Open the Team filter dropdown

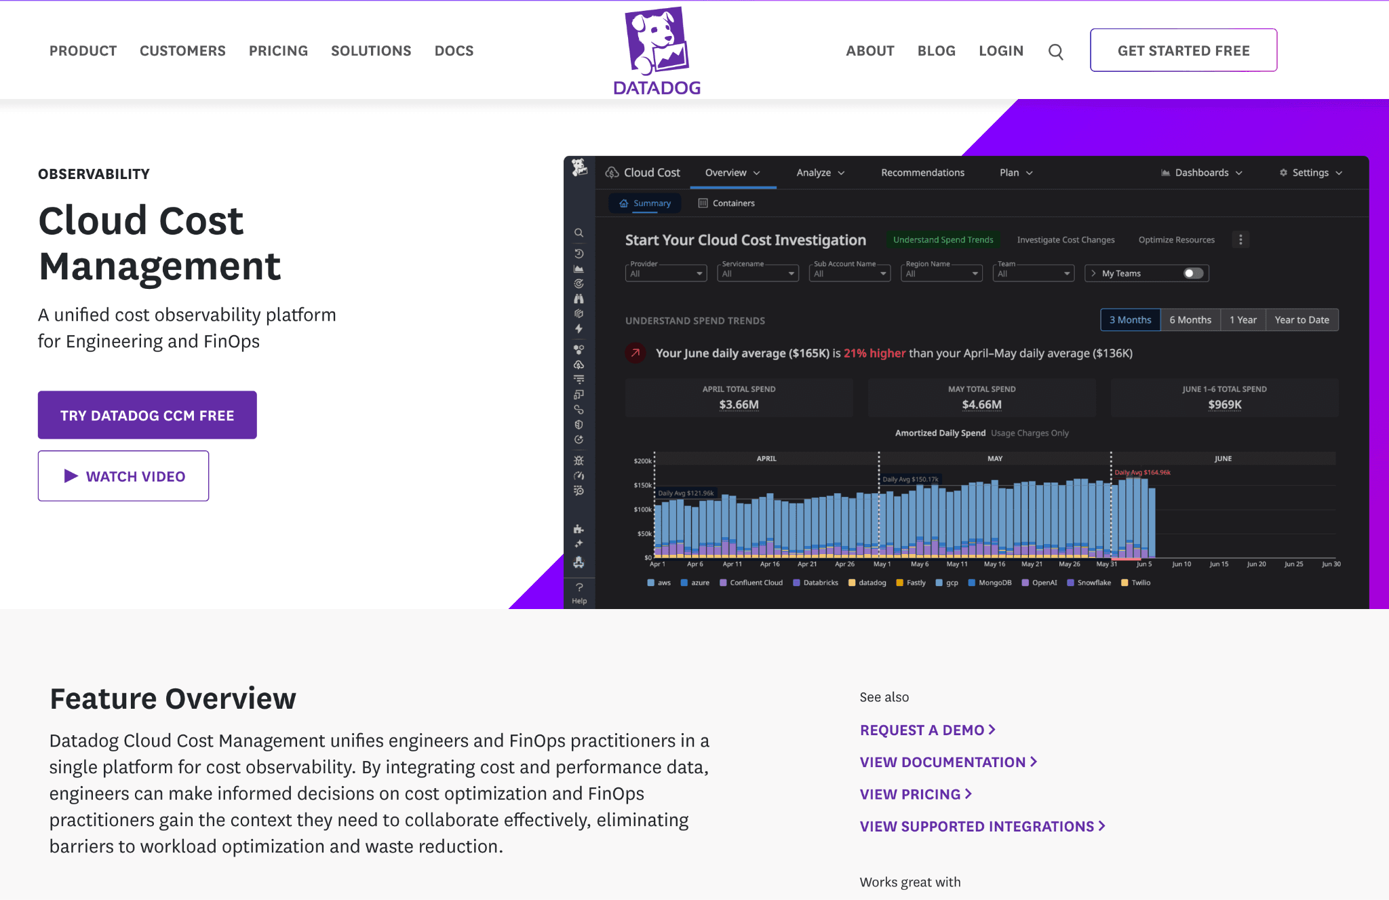[x=1034, y=273]
